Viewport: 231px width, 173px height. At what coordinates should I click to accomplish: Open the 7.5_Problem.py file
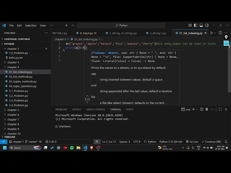point(25,53)
